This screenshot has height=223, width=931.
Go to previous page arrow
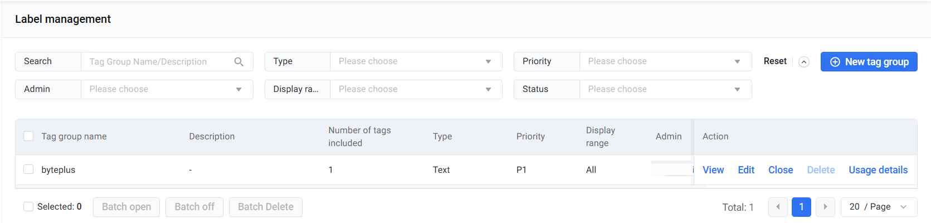778,207
